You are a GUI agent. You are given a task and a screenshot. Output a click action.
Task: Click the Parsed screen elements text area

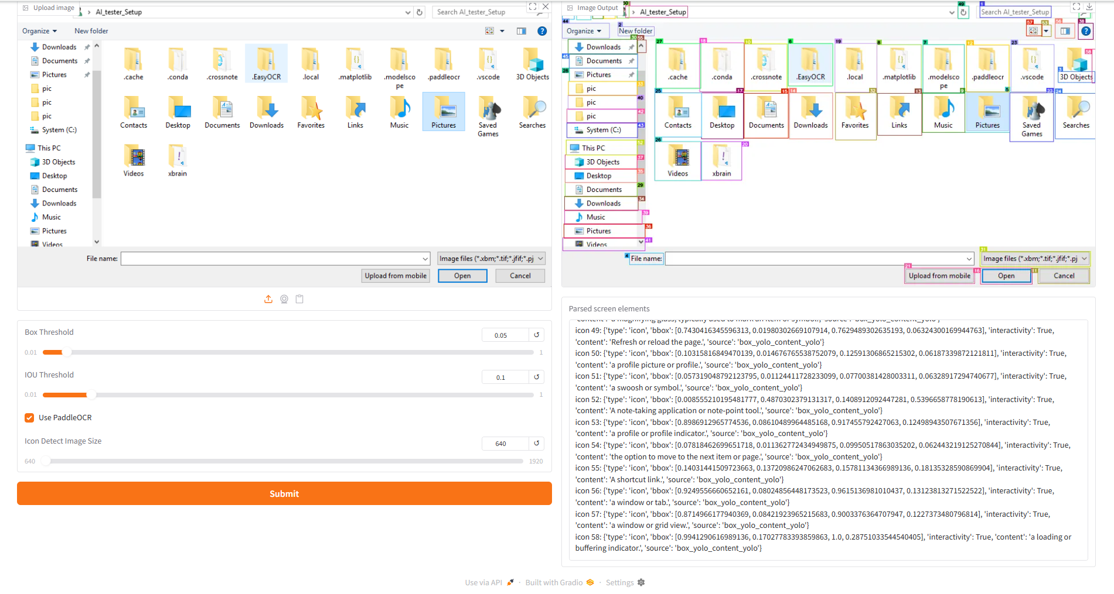click(x=828, y=440)
